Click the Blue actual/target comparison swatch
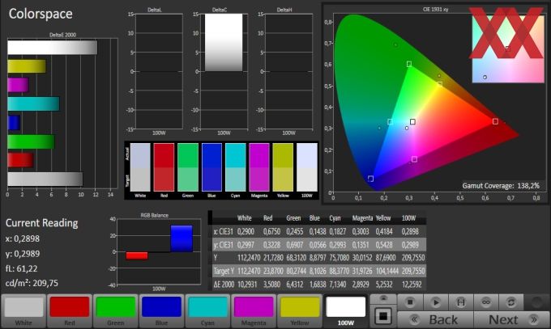551x329 pixels. (x=211, y=167)
